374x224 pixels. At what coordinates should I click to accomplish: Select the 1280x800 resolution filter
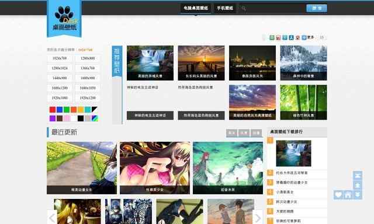click(x=88, y=58)
